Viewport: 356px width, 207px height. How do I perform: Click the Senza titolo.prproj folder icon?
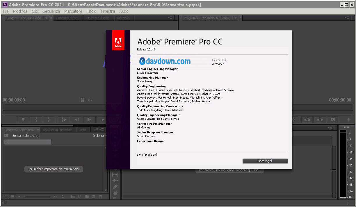tap(6, 135)
